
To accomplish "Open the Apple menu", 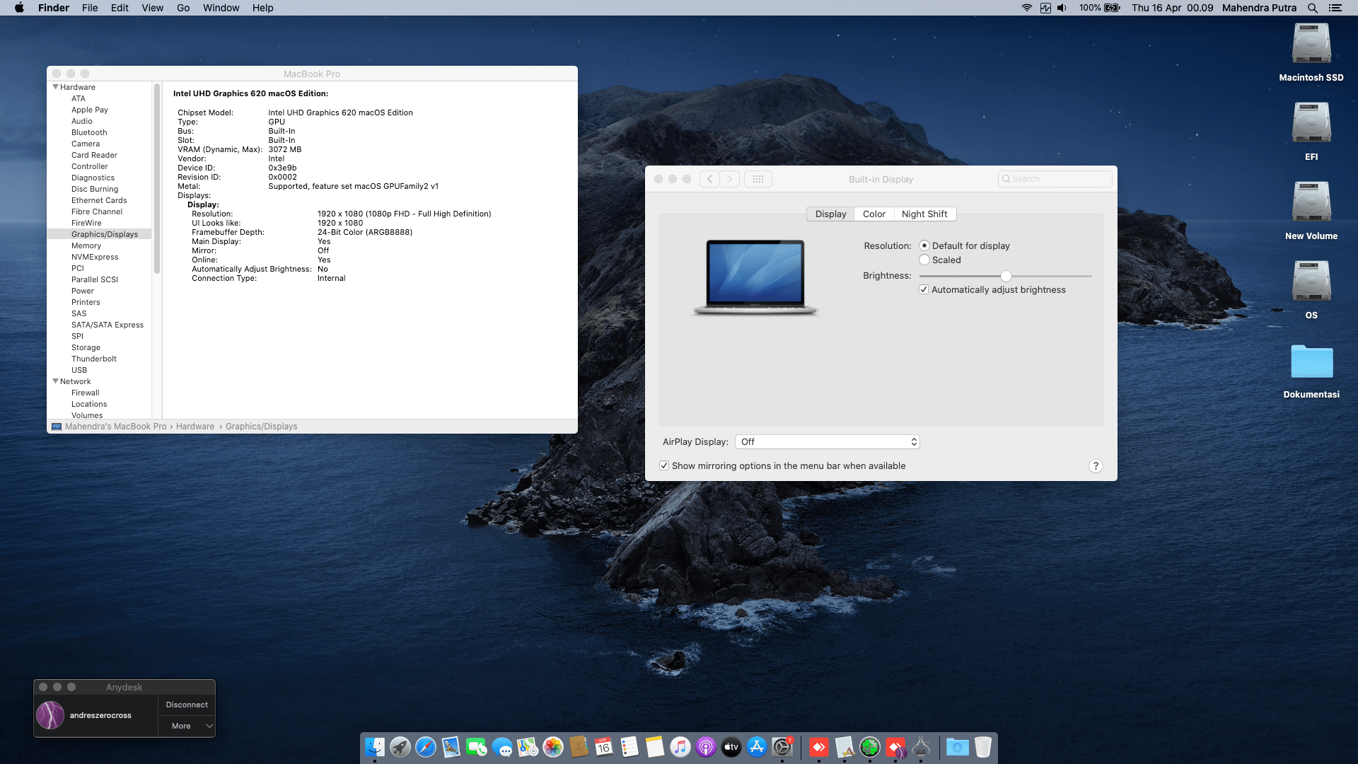I will pyautogui.click(x=19, y=8).
